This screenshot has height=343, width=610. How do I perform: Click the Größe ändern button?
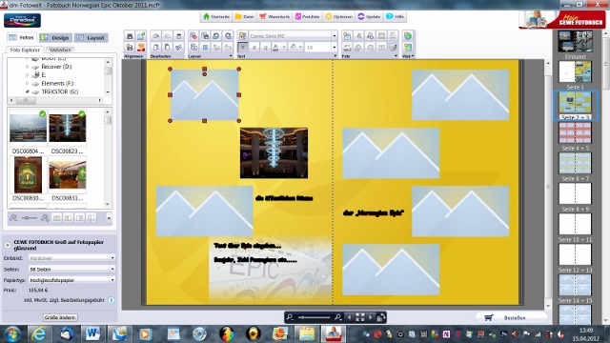[60, 317]
